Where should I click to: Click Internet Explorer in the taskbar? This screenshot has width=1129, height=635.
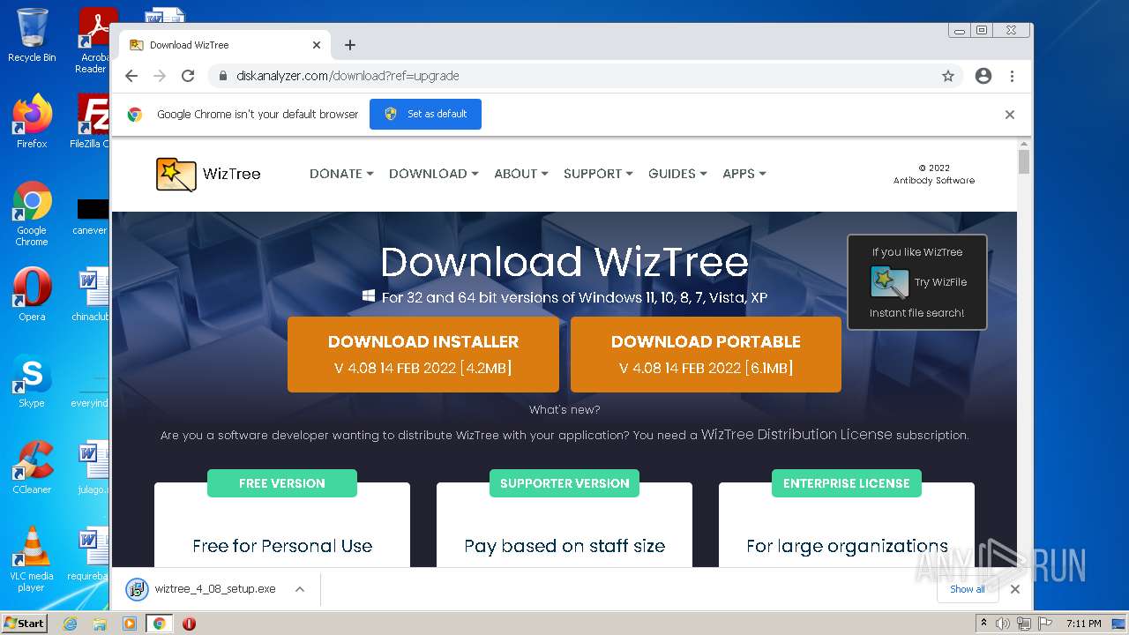click(x=71, y=624)
